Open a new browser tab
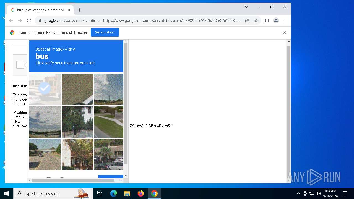 point(80,10)
